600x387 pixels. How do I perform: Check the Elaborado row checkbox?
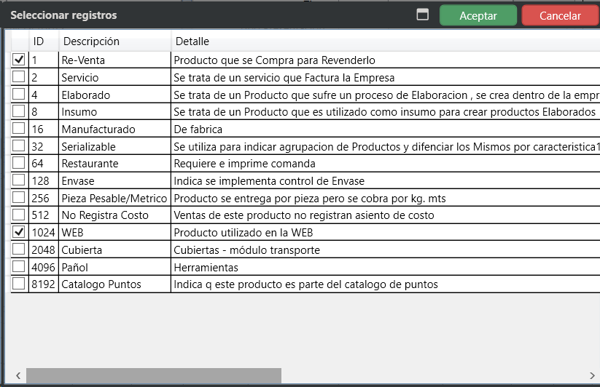tap(19, 95)
